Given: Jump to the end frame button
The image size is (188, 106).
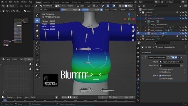Looking at the screenshot, I should click(x=76, y=97).
